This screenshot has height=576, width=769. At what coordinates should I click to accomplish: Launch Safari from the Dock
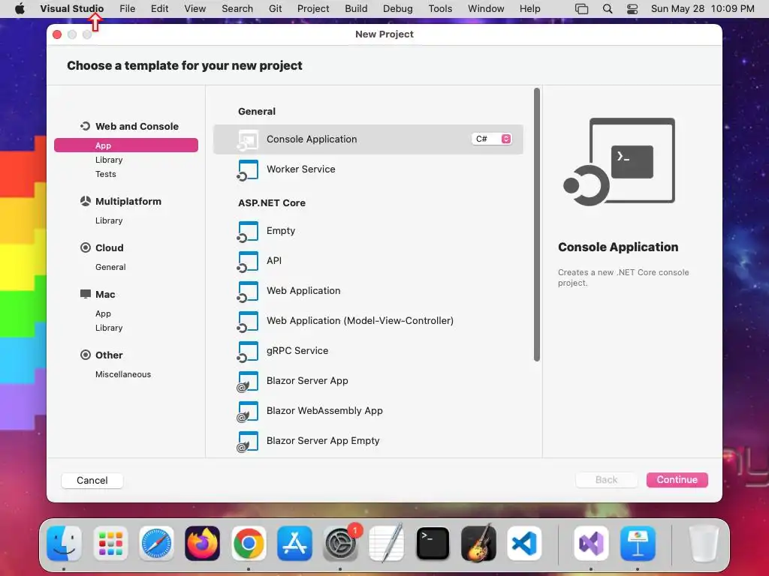pyautogui.click(x=156, y=543)
